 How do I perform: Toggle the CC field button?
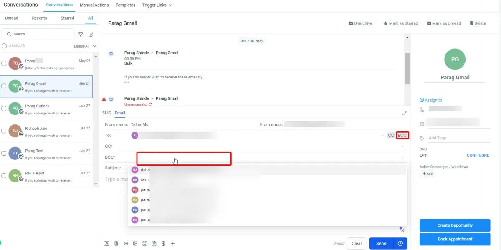coord(391,135)
